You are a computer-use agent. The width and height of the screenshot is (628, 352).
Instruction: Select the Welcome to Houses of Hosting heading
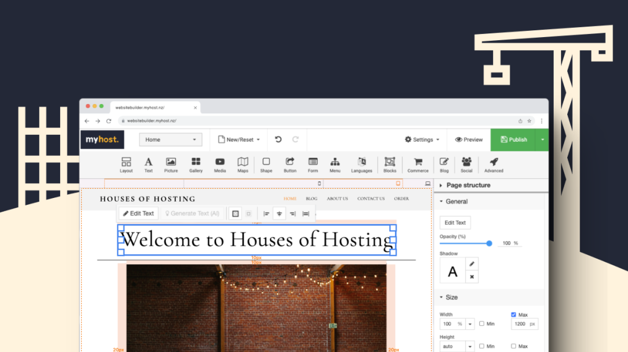[x=257, y=240]
